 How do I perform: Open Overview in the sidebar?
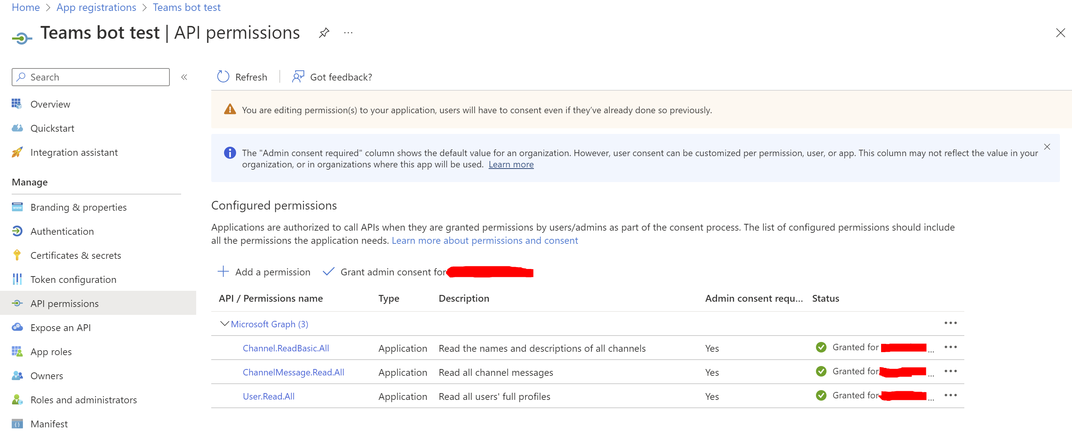point(50,104)
